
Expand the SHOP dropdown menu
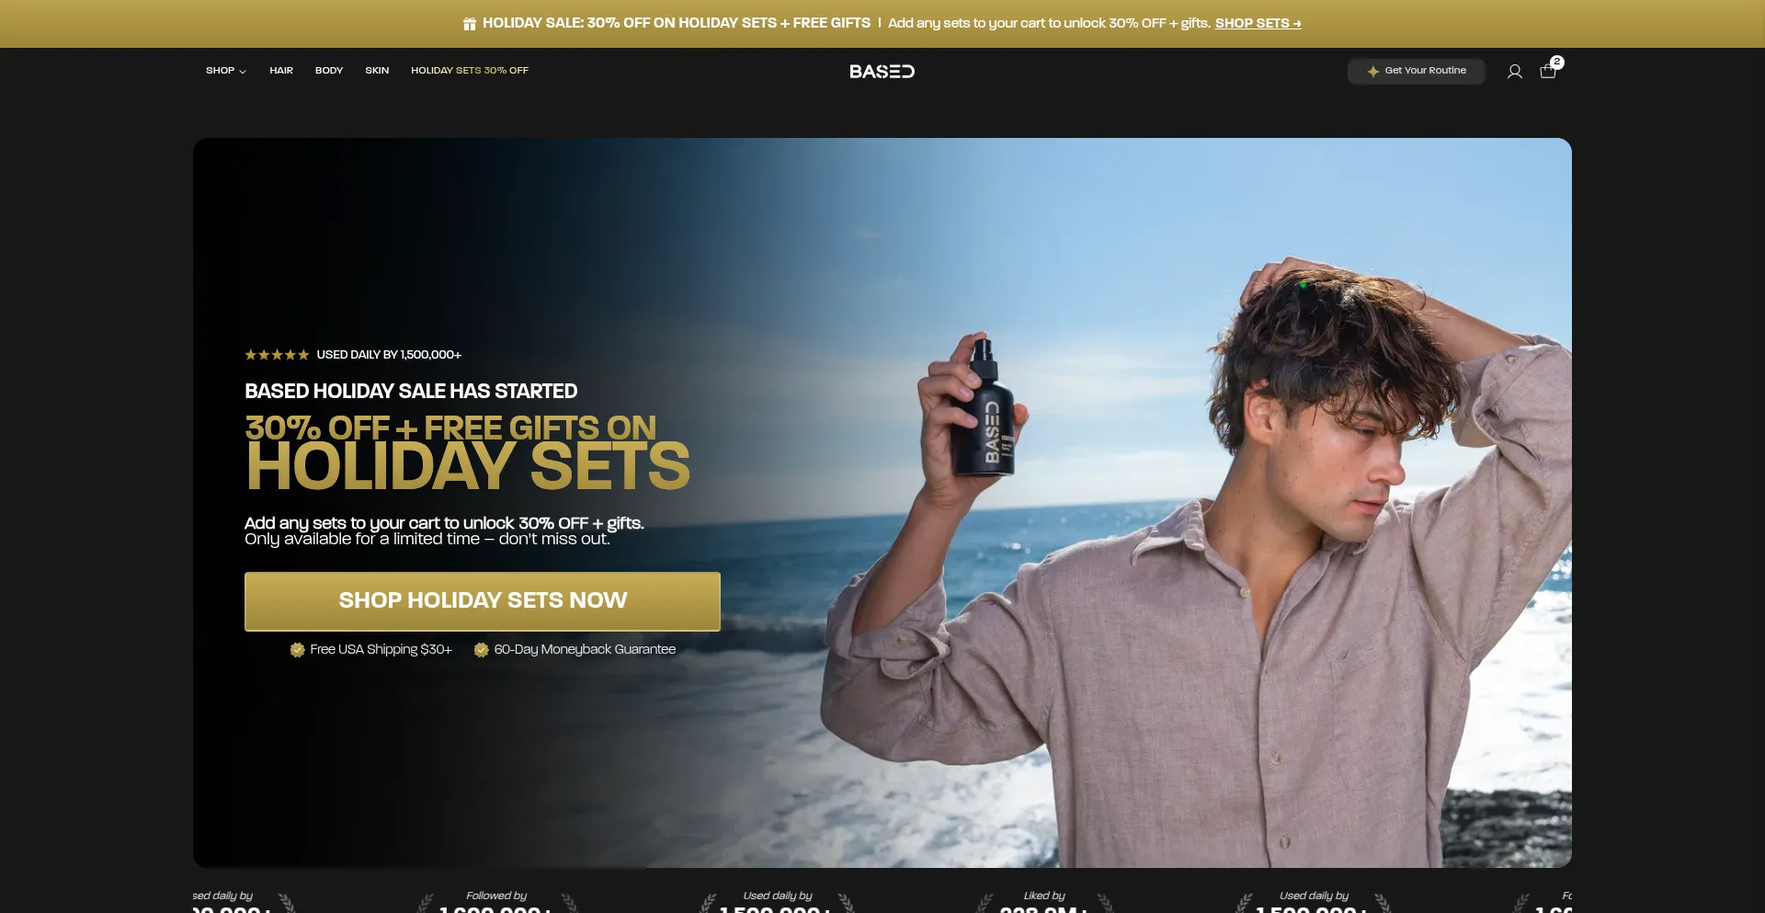tap(226, 71)
